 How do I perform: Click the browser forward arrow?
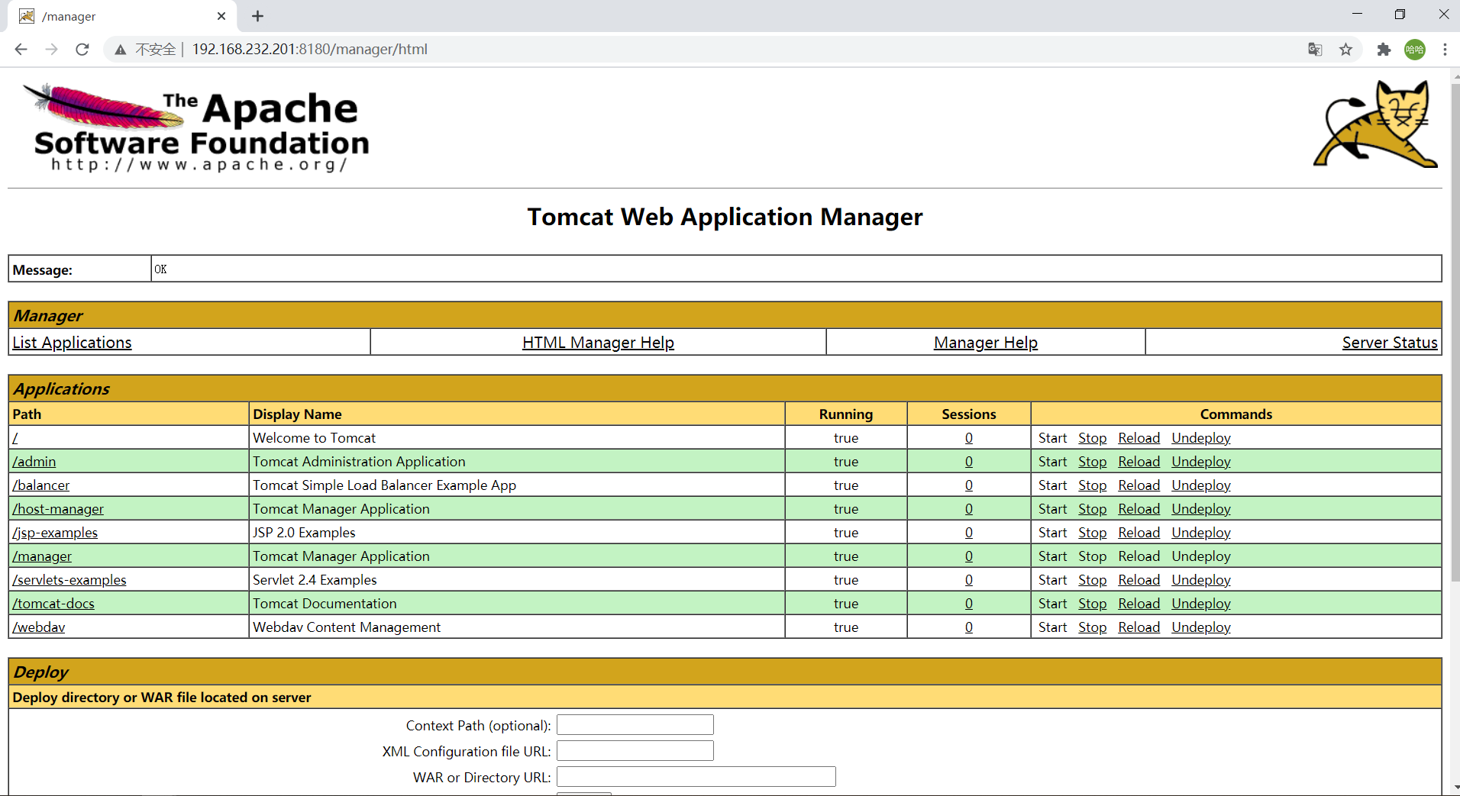tap(51, 50)
